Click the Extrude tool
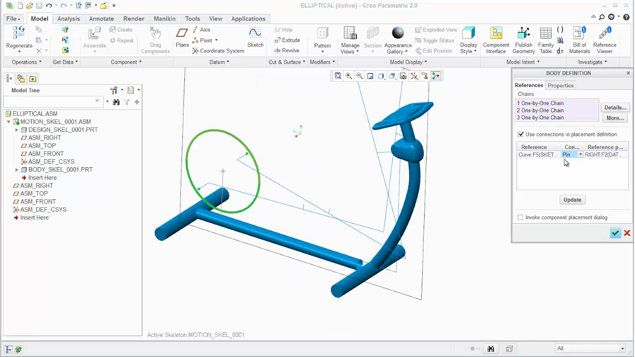The image size is (635, 357). 287,40
